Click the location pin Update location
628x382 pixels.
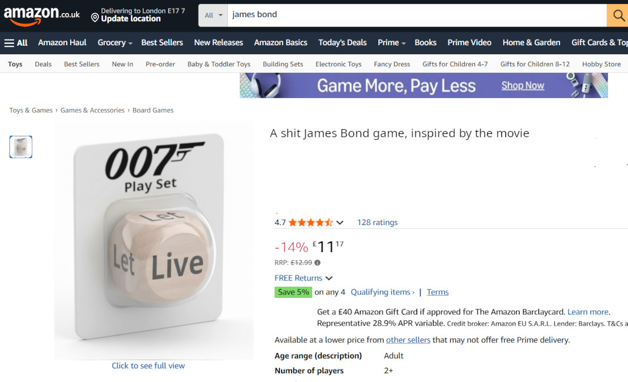coord(95,18)
